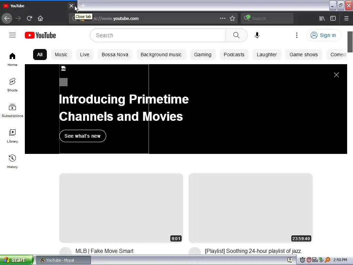Select the Live filter chip
This screenshot has height=265, width=353.
tap(85, 55)
